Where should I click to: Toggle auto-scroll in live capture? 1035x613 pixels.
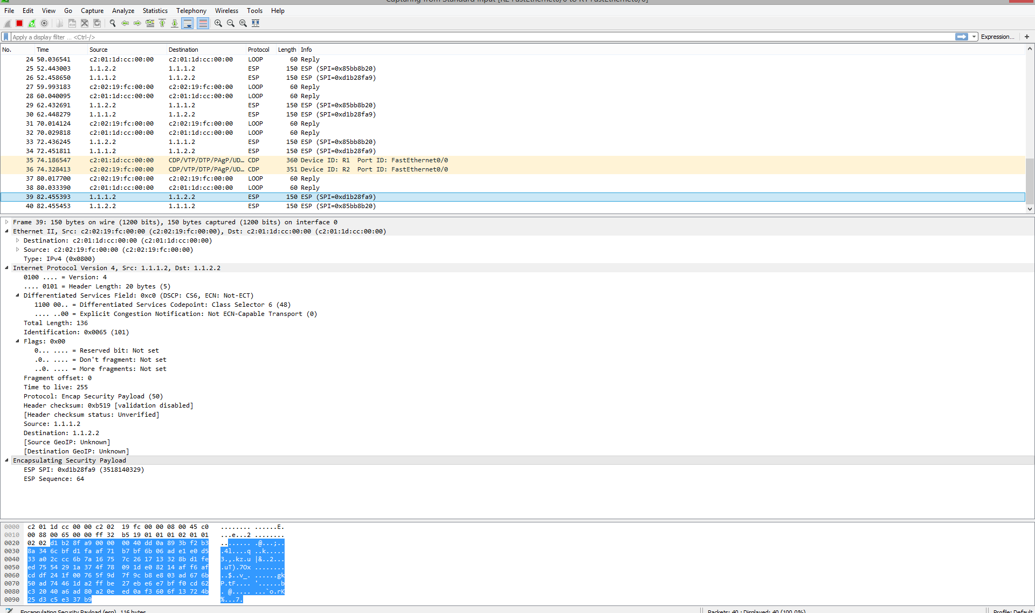(x=188, y=23)
